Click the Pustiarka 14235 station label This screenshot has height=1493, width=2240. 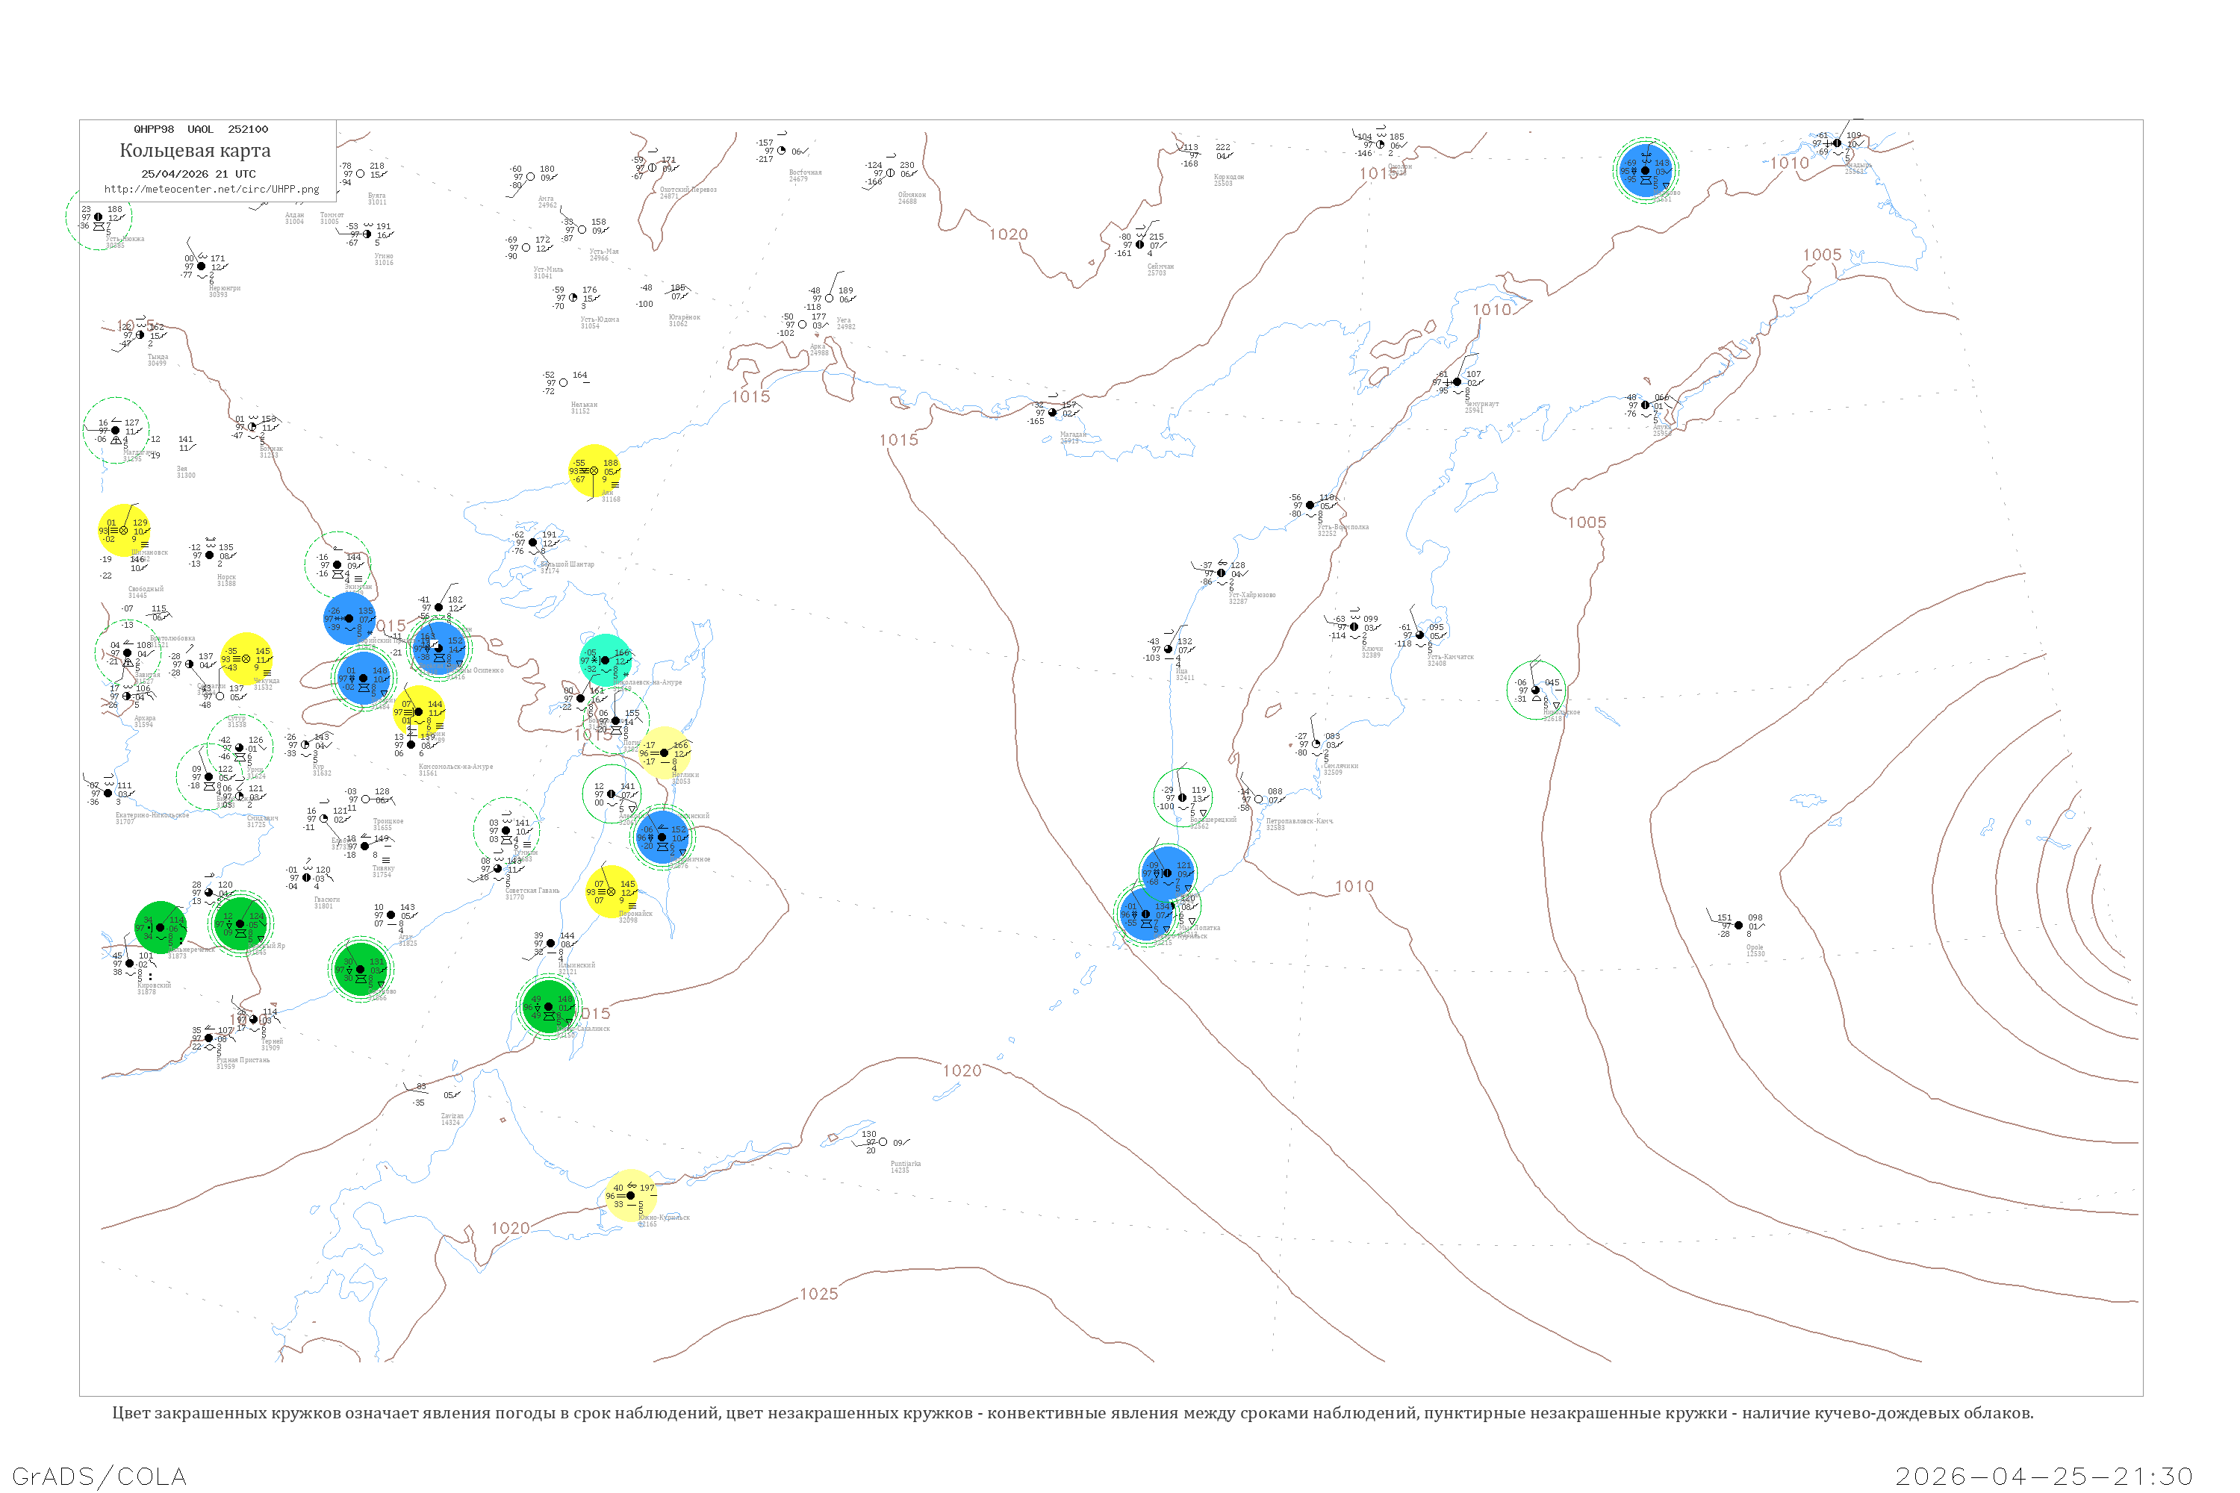[905, 1166]
